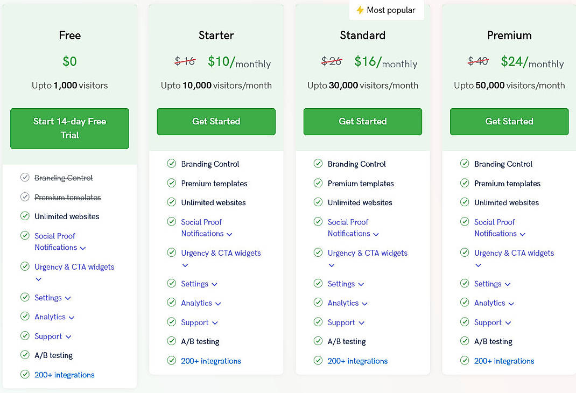Image resolution: width=576 pixels, height=393 pixels.
Task: Expand Support section in Starter plan
Action: [215, 323]
